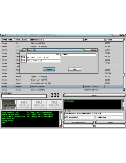Image resolution: width=126 pixels, height=163 pixels.
Task: Click Immo Info dialog window controls
Action: click(x=93, y=50)
